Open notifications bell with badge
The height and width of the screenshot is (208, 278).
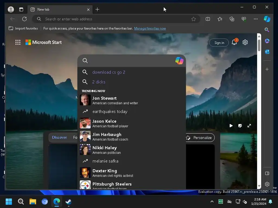[x=235, y=42]
